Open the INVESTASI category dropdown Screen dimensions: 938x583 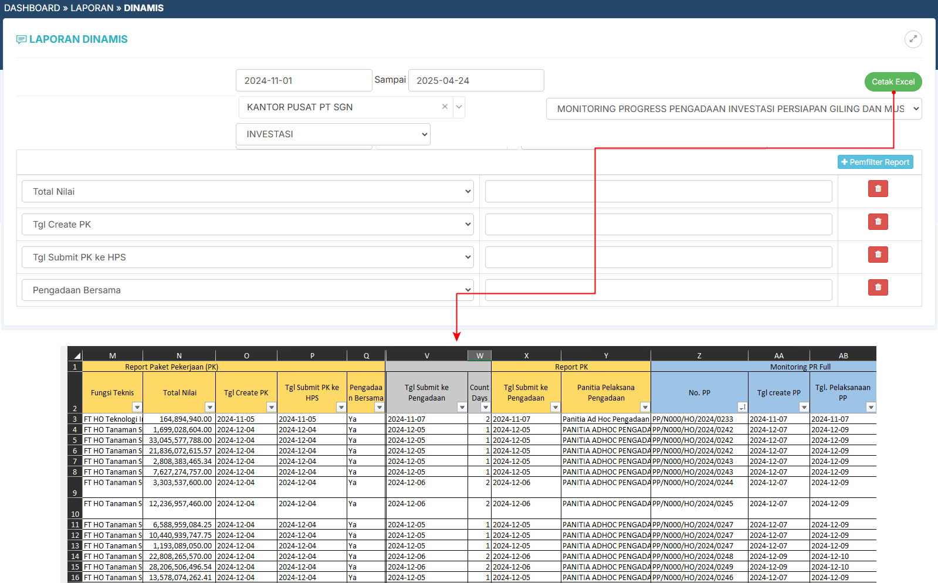333,134
